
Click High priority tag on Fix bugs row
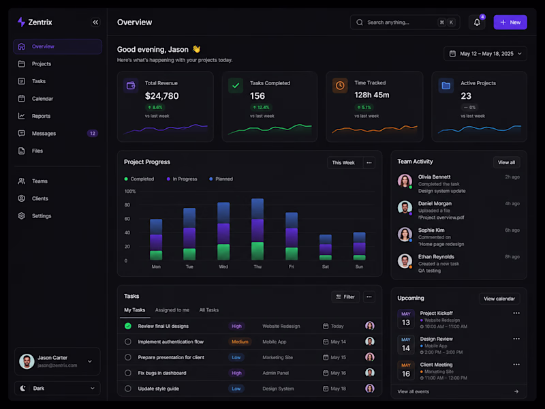pyautogui.click(x=236, y=373)
